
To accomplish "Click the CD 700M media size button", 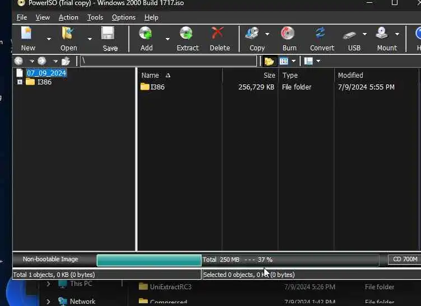I will pyautogui.click(x=405, y=260).
